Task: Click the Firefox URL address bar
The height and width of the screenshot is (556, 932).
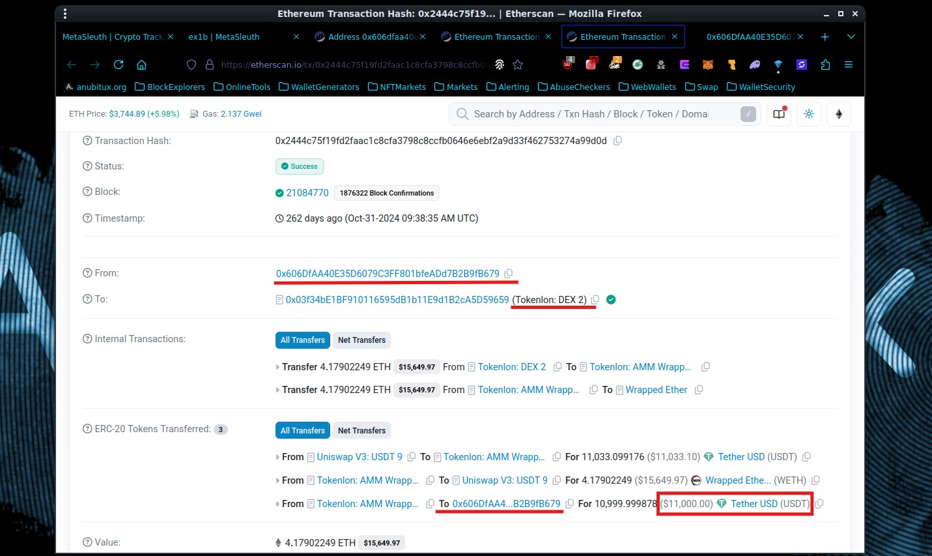Action: (x=355, y=65)
